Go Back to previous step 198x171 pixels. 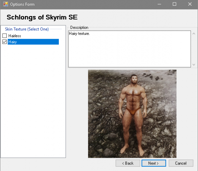tap(128, 163)
